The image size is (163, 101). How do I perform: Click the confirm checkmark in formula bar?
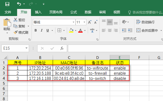[x=52, y=48]
